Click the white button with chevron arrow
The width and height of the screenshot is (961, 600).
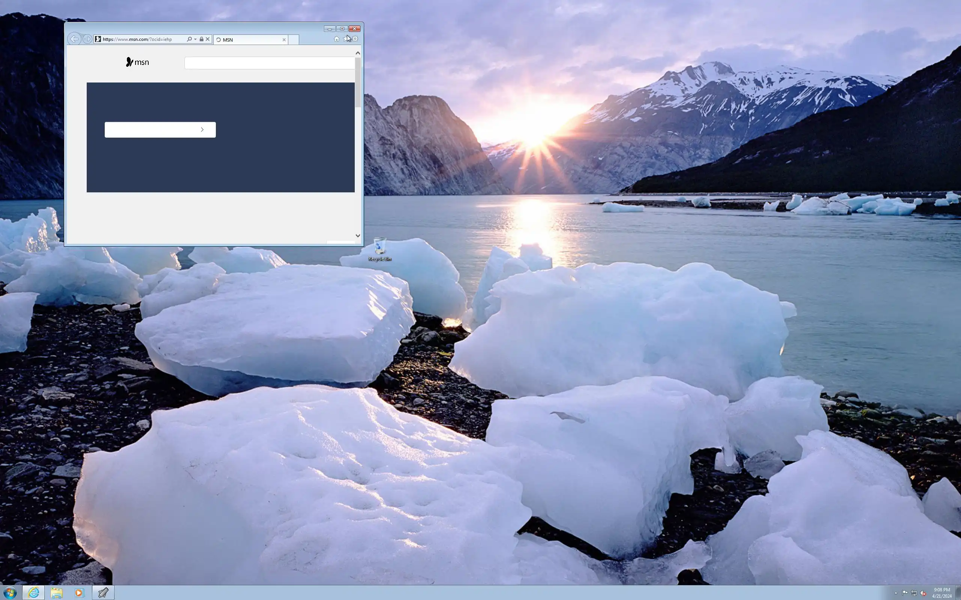tap(160, 130)
